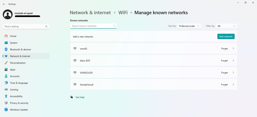Open the Sort by Preferred order dropdown
The image size is (257, 117).
coord(189,26)
